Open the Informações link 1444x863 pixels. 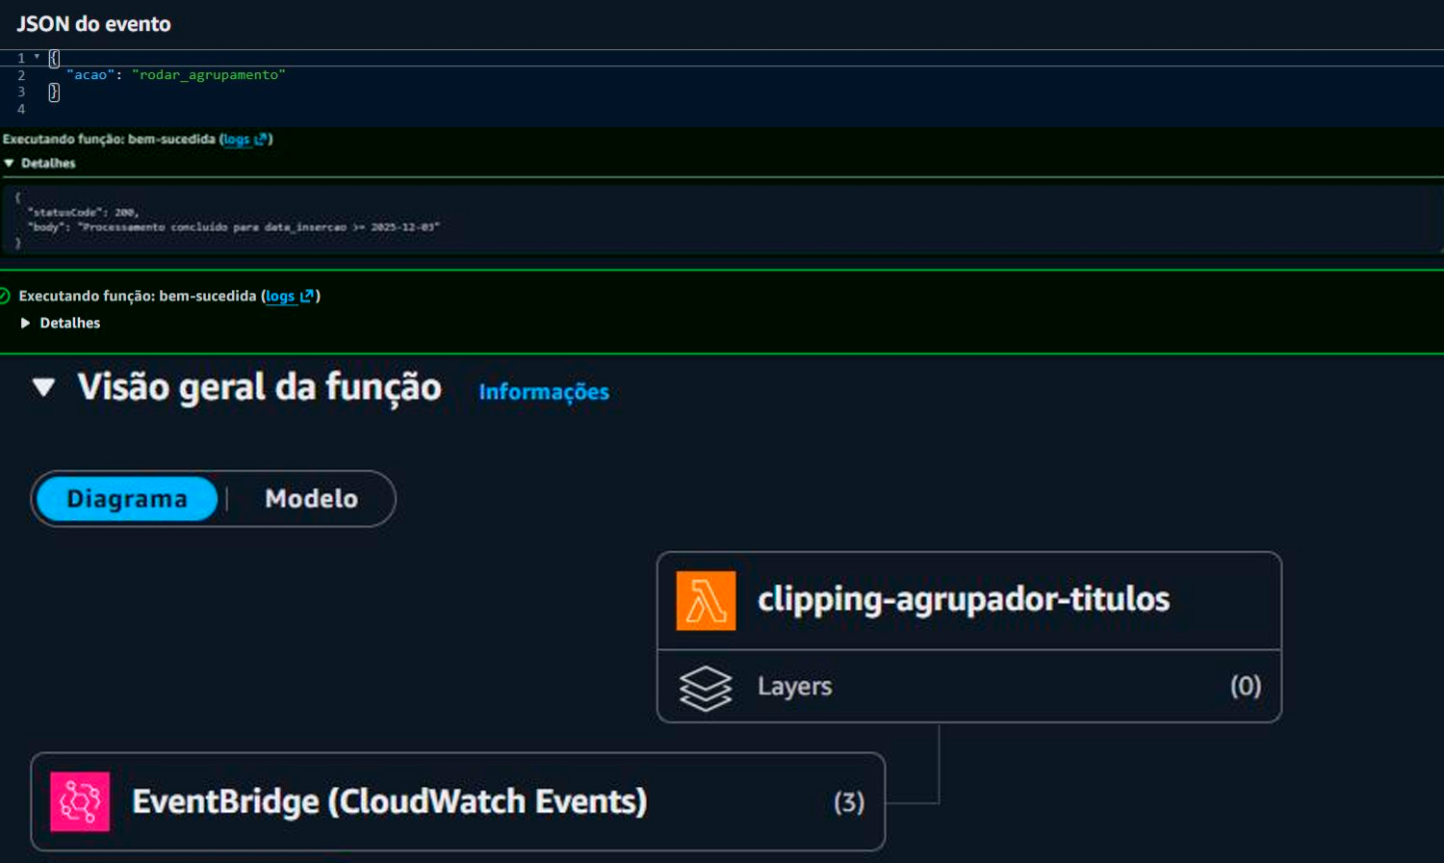click(x=544, y=392)
